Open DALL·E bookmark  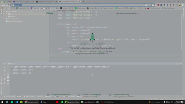12,8
